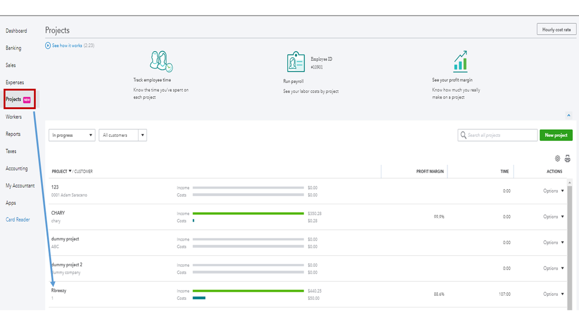The image size is (579, 326).
Task: Click the New project button
Action: tap(556, 135)
